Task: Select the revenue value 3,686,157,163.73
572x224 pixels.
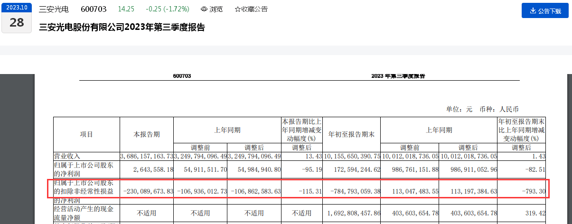Action: click(x=147, y=156)
